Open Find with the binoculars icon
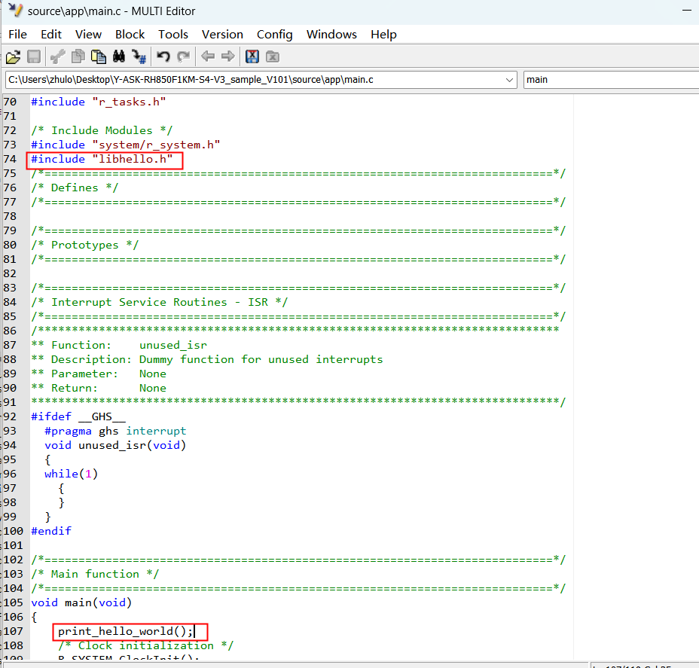699x668 pixels. (118, 56)
